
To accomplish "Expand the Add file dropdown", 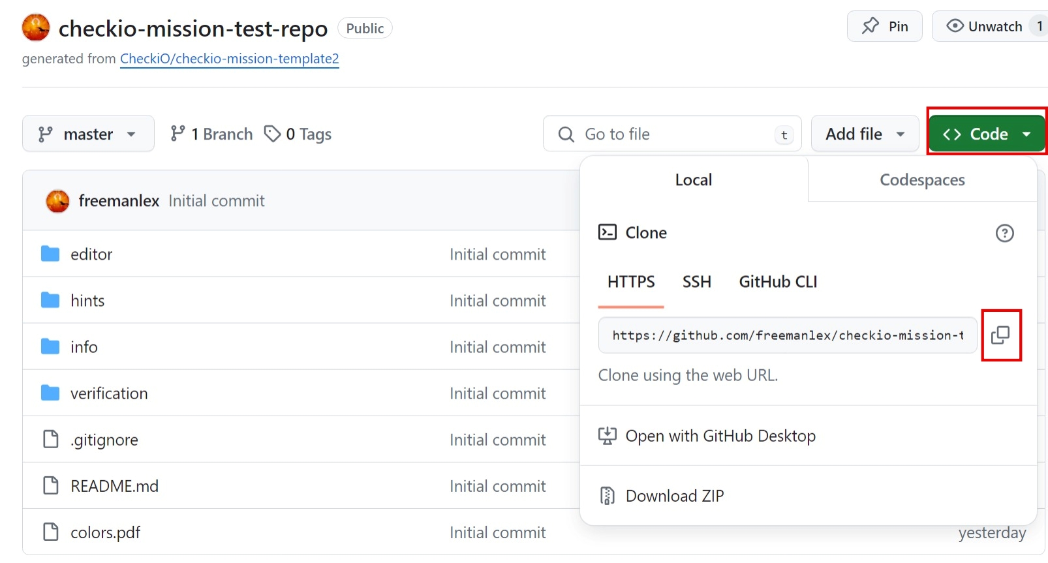I will pos(865,134).
